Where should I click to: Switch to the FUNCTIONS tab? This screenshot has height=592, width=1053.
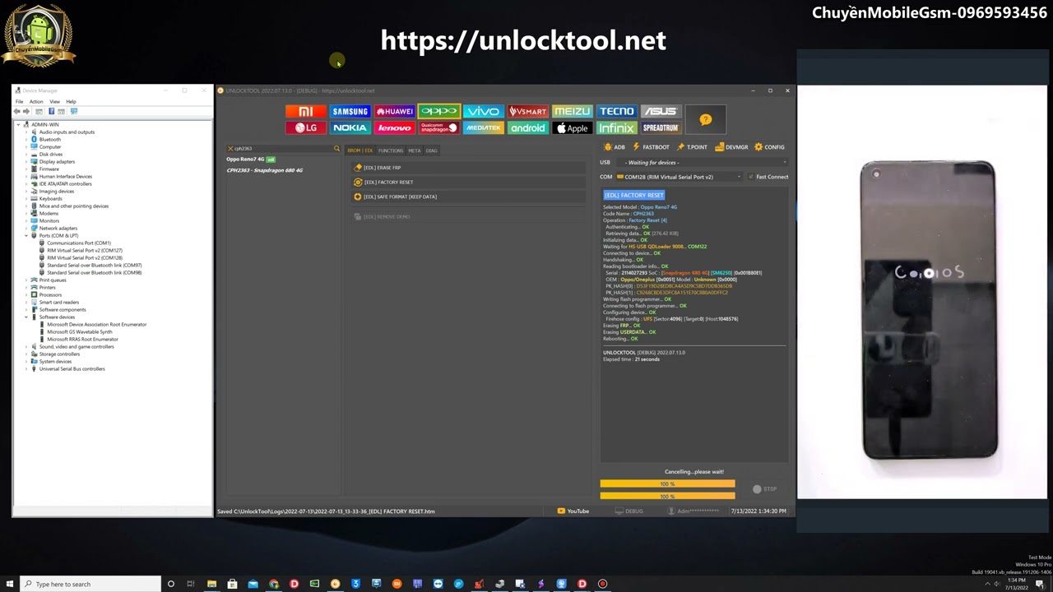click(x=391, y=150)
